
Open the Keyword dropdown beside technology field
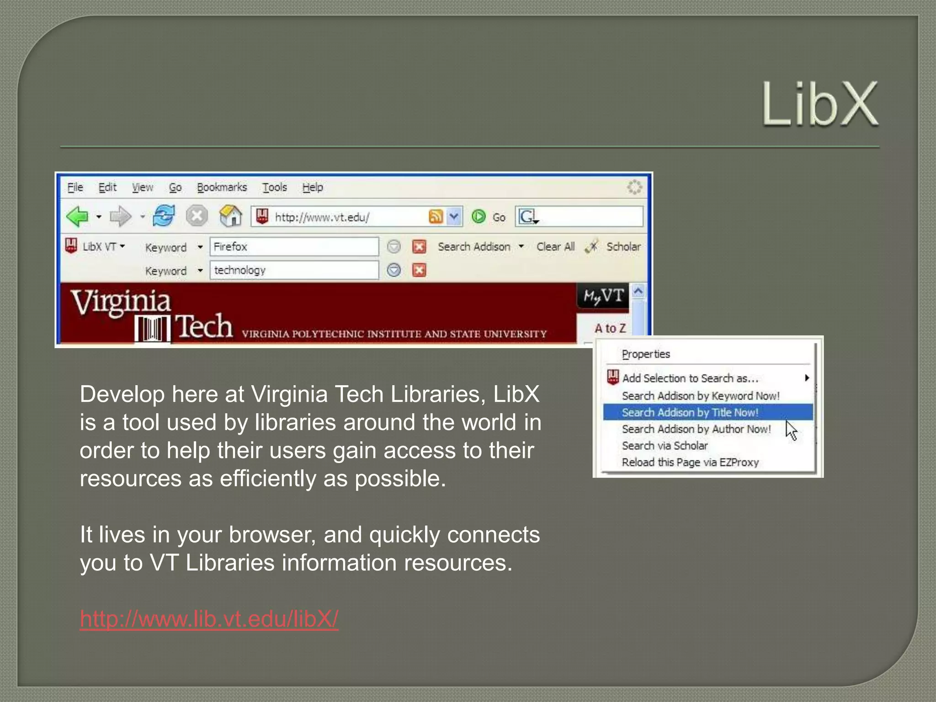point(200,271)
